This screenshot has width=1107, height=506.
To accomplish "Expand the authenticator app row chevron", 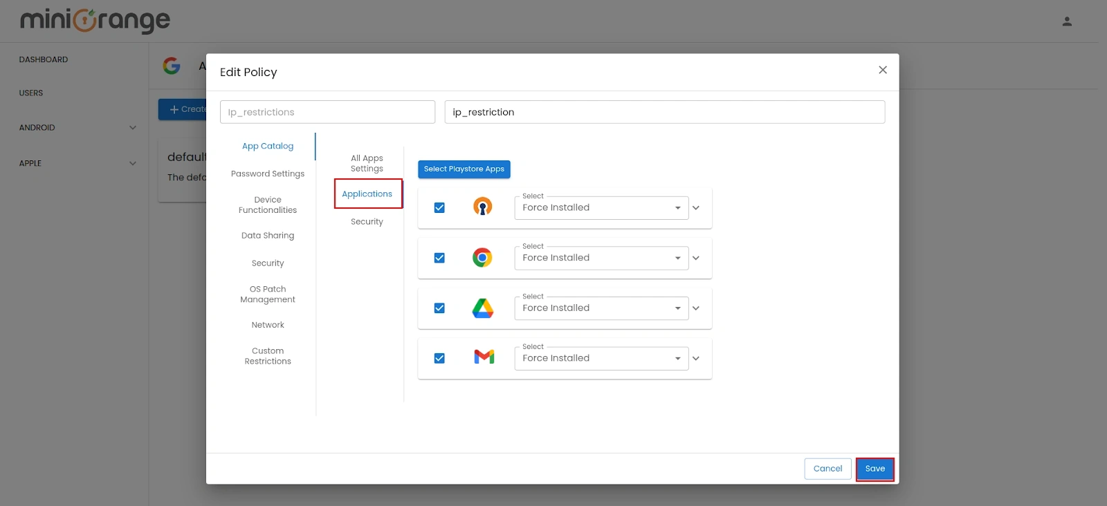I will pos(696,207).
